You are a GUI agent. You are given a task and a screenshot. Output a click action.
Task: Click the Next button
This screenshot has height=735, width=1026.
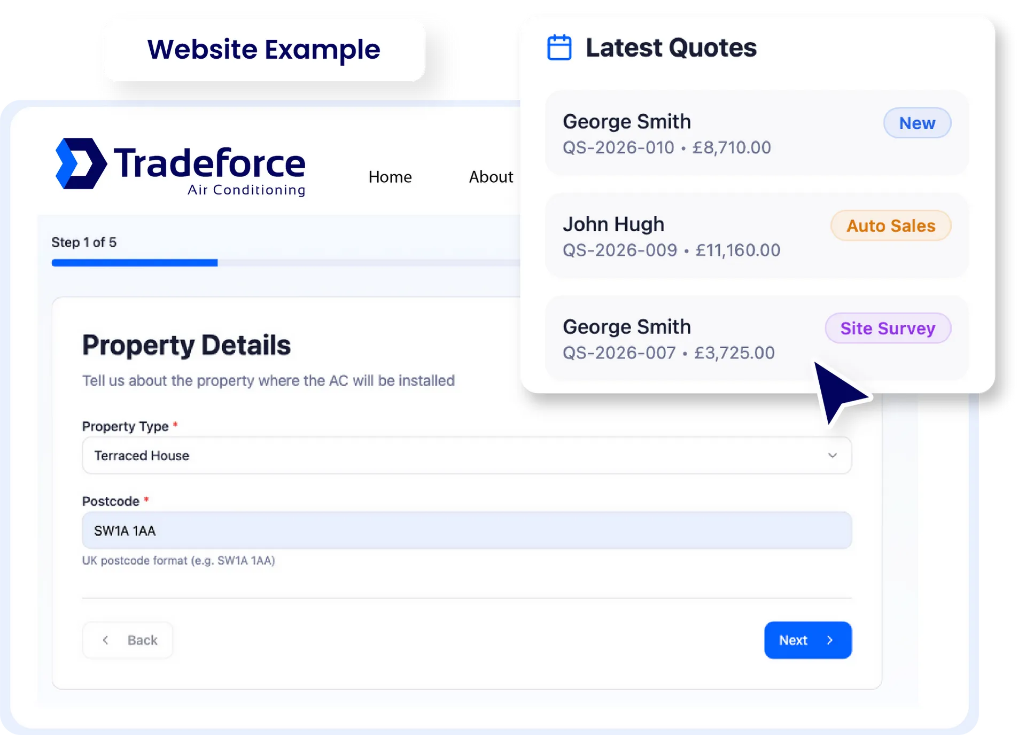point(807,640)
